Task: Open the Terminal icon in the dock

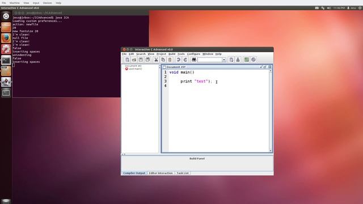Action: point(6,61)
